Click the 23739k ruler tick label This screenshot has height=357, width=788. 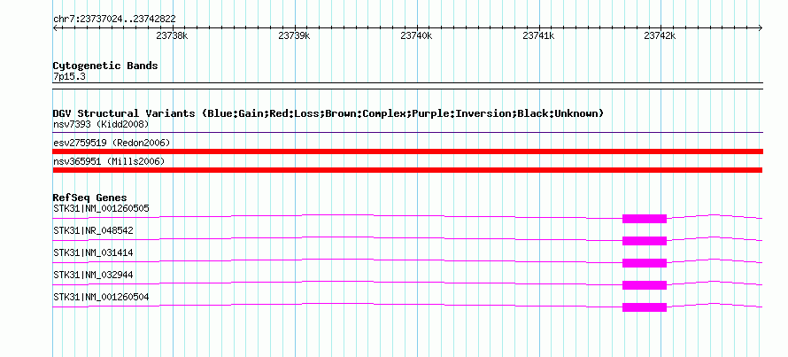click(x=294, y=36)
